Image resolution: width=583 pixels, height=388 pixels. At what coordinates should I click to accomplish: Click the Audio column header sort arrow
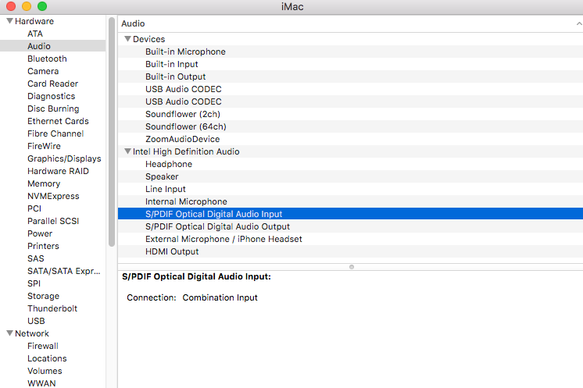579,23
